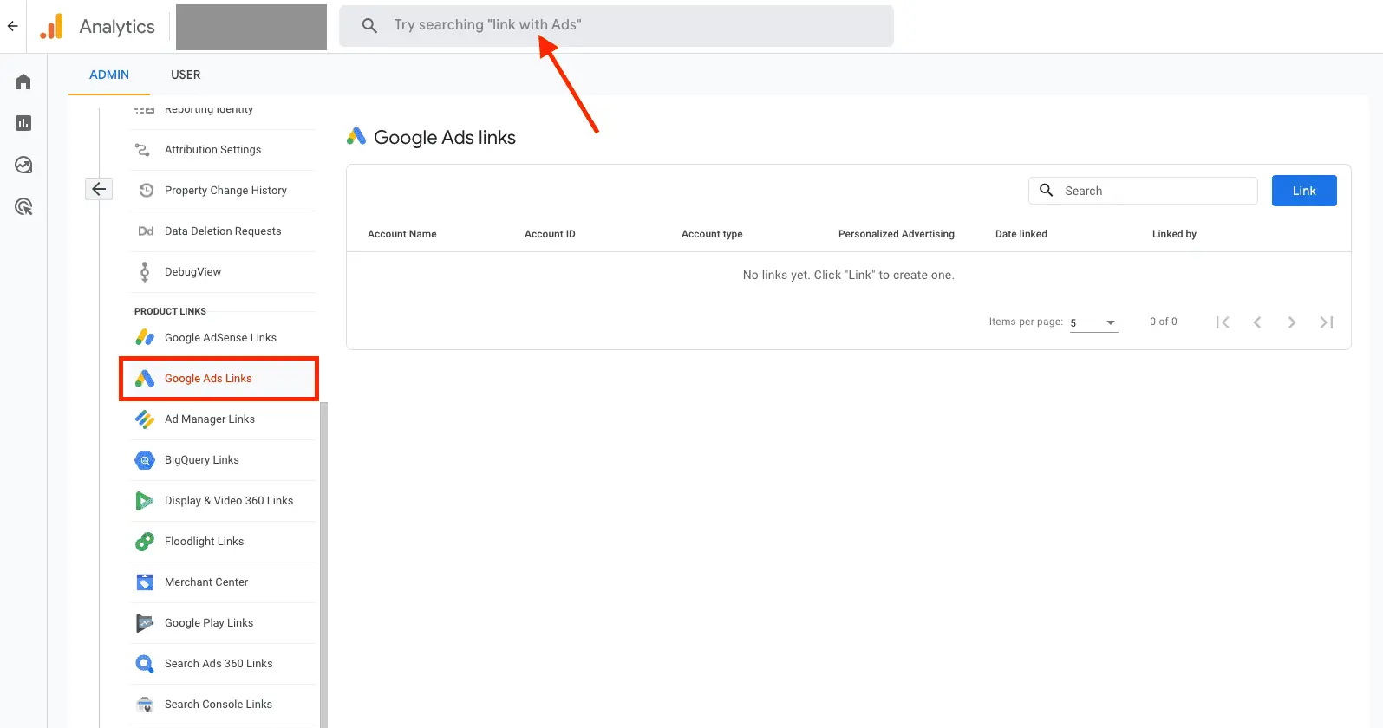
Task: Click the Property Change History clock icon
Action: click(146, 190)
